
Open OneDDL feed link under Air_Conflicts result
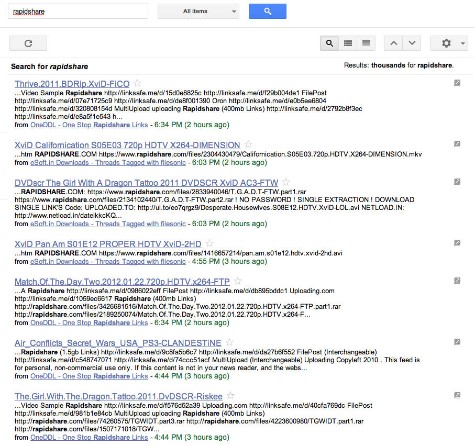coord(89,376)
